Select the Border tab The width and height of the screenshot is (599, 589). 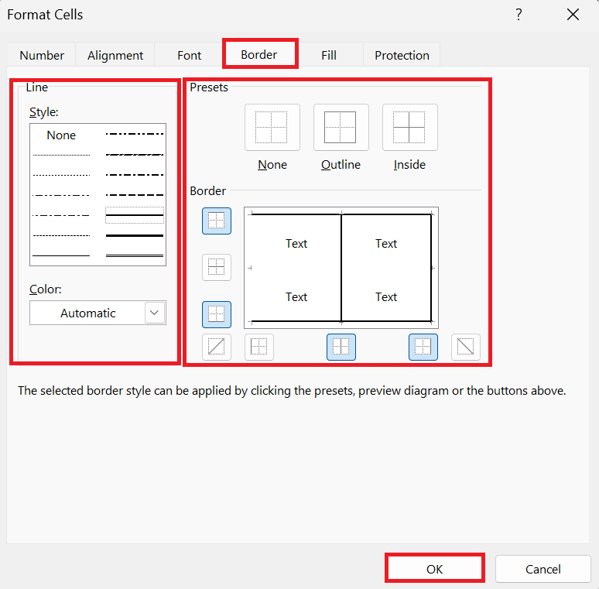click(x=259, y=55)
